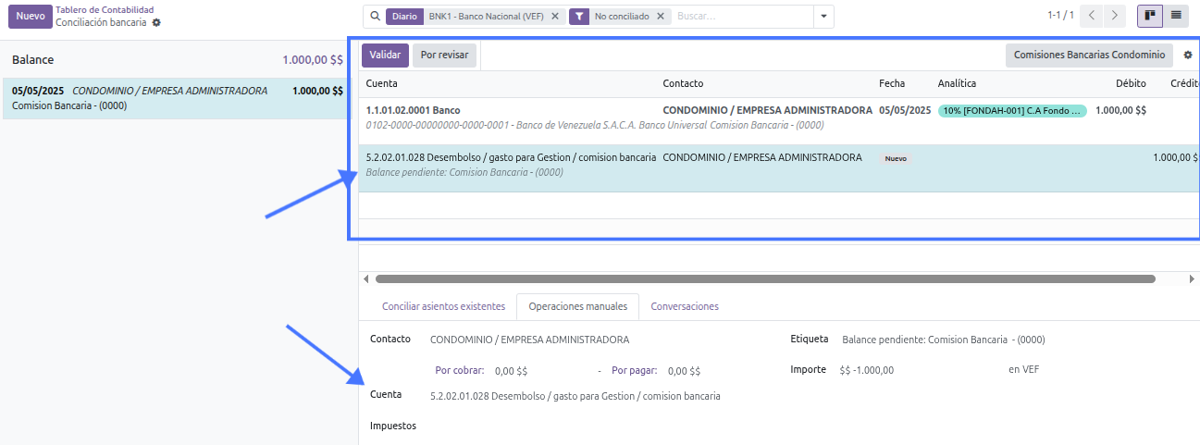Go to next page of records
The width and height of the screenshot is (1200, 445).
point(1116,16)
